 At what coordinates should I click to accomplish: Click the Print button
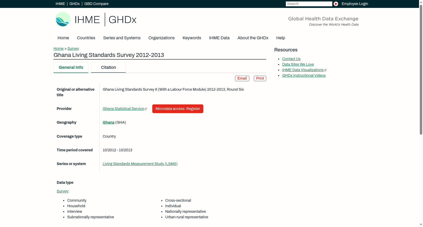click(x=260, y=79)
